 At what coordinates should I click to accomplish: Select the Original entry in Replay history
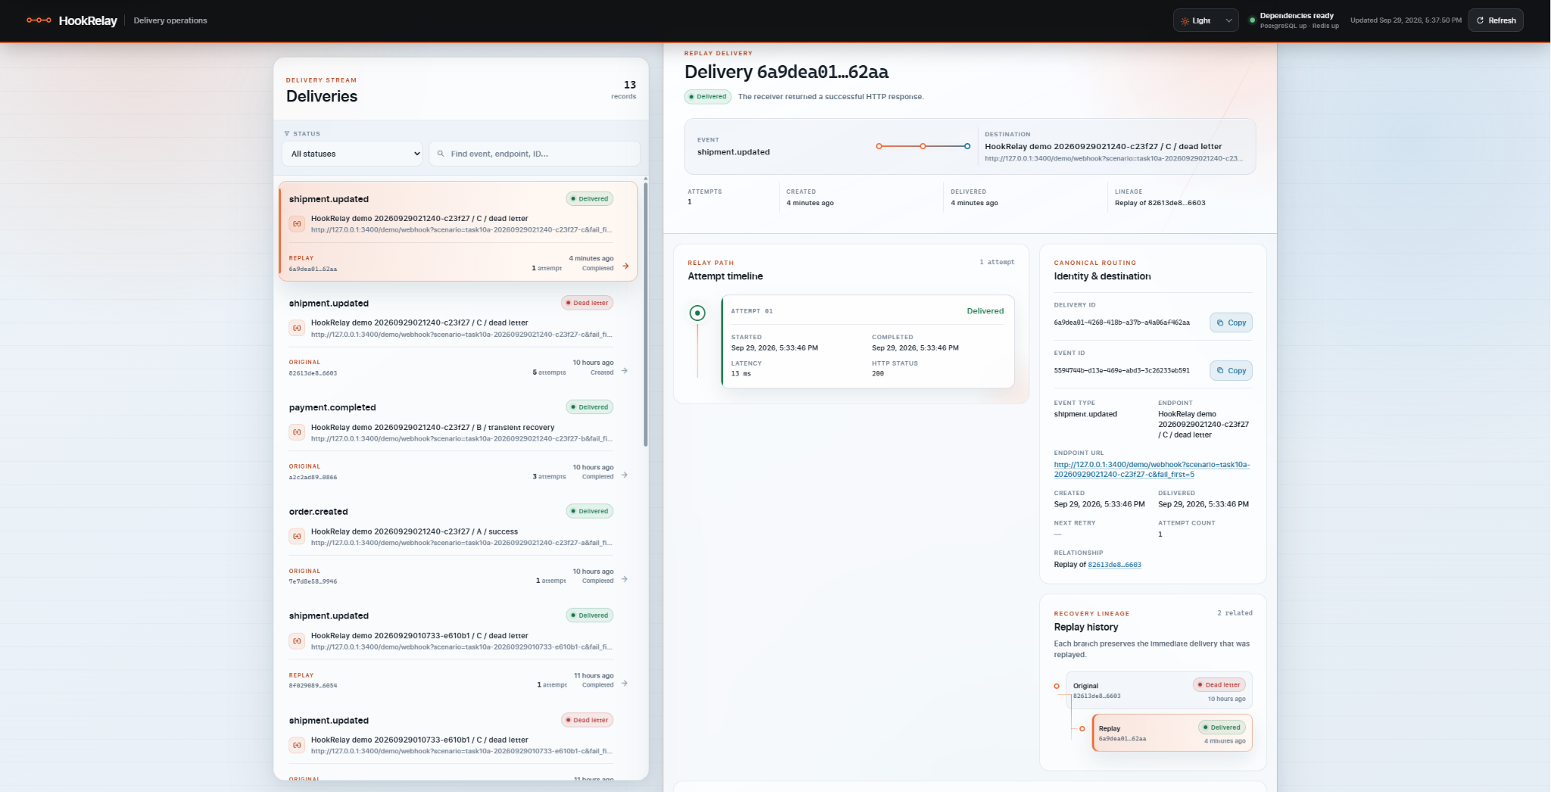click(x=1159, y=691)
